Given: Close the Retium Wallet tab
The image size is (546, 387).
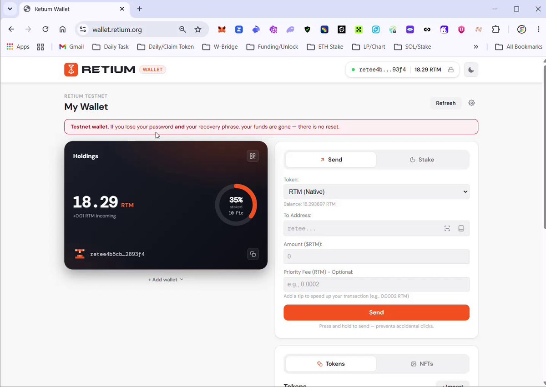Looking at the screenshot, I should click(122, 9).
